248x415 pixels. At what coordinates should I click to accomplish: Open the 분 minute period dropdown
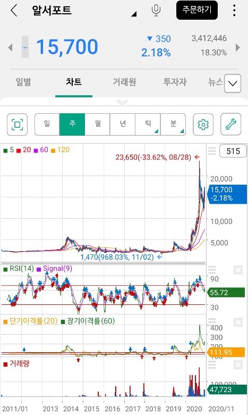[173, 124]
